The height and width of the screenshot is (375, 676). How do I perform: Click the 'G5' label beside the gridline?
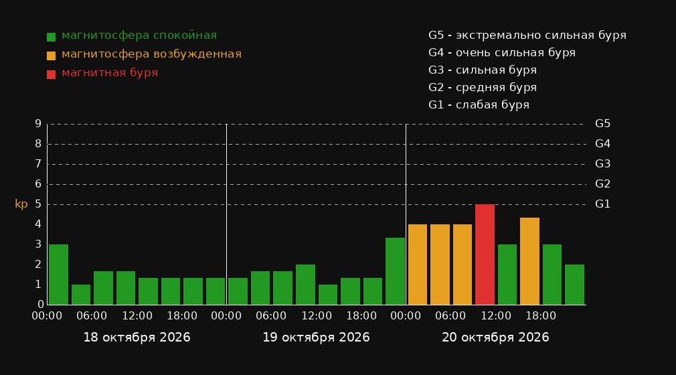pyautogui.click(x=602, y=124)
